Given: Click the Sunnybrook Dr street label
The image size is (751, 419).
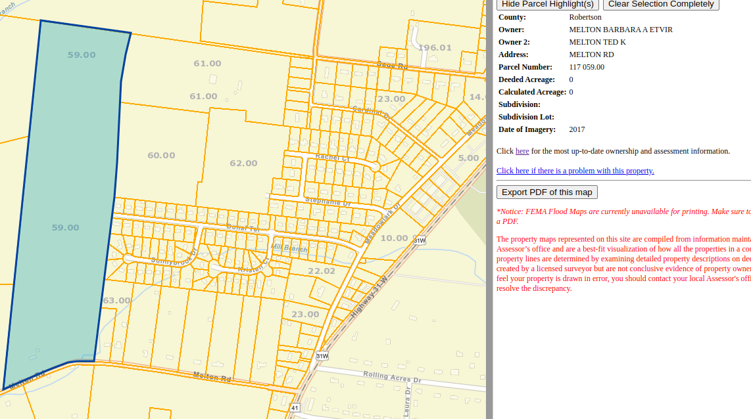Looking at the screenshot, I should [x=174, y=257].
